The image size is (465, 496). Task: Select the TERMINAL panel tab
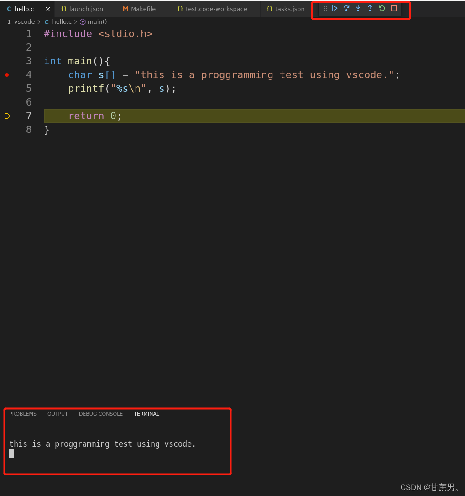(146, 414)
